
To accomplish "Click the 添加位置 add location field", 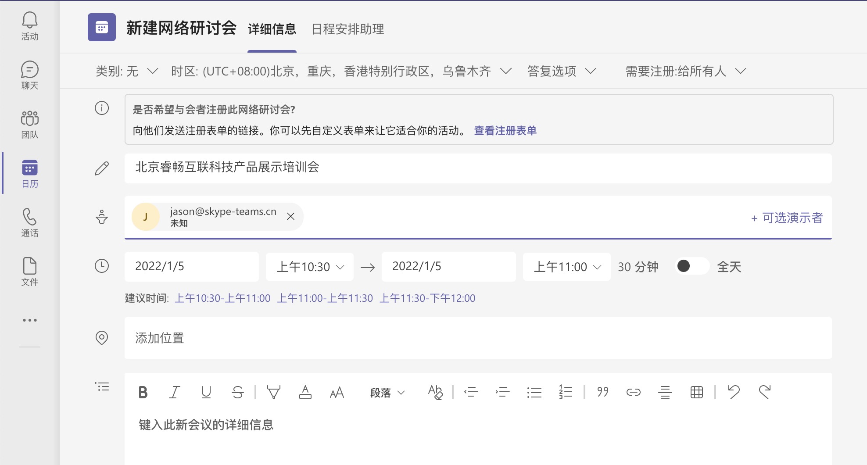I will point(478,338).
